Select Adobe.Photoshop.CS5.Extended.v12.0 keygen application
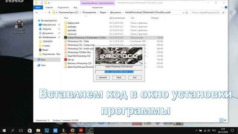 (113, 38)
